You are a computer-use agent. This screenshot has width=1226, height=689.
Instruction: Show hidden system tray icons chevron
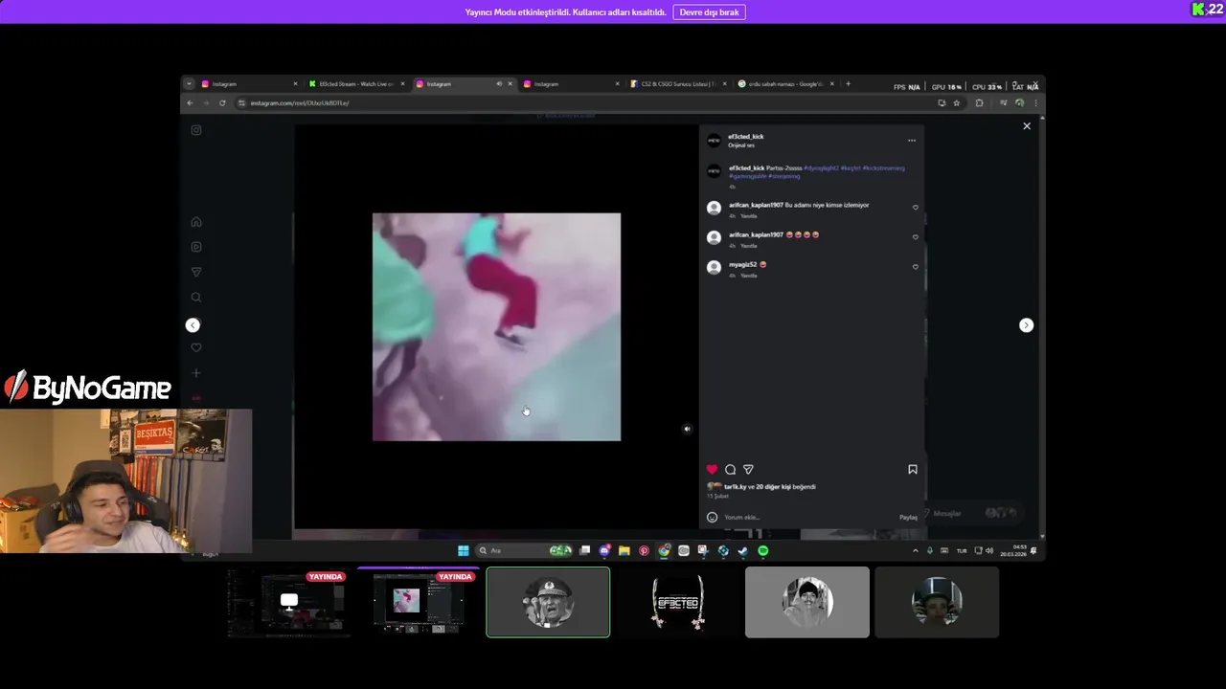[915, 551]
